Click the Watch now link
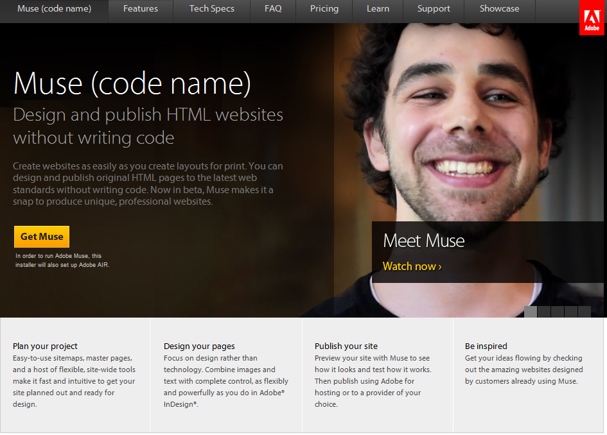This screenshot has width=607, height=435. click(x=412, y=266)
